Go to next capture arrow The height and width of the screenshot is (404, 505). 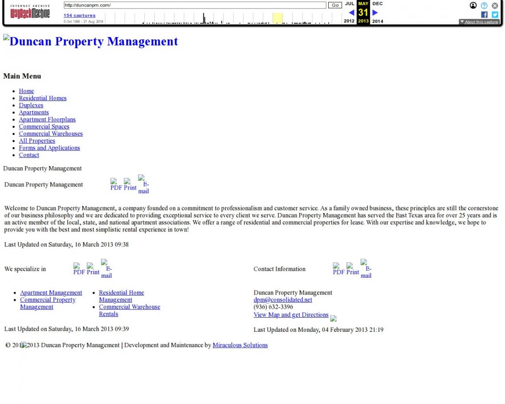(x=375, y=12)
